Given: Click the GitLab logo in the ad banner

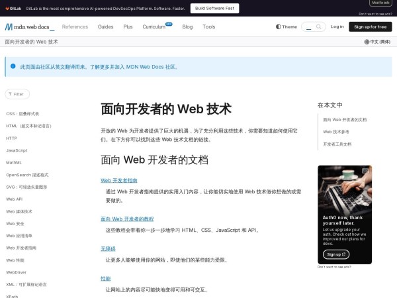Looking at the screenshot, I should 15,9.
